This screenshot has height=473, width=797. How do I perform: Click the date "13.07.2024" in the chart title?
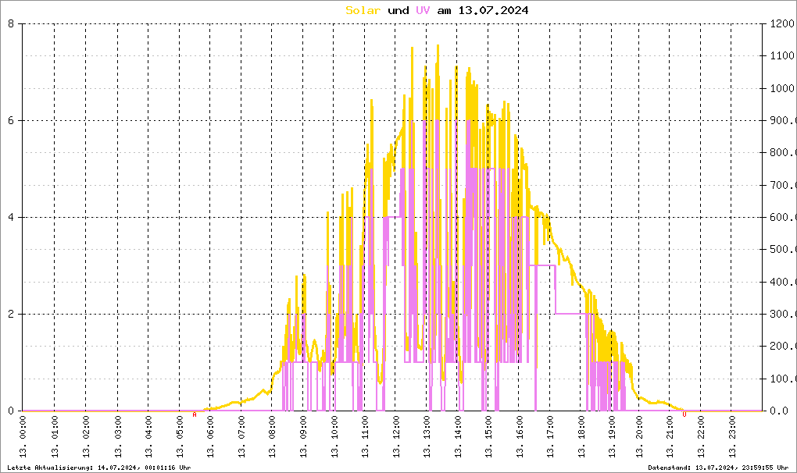(x=493, y=10)
